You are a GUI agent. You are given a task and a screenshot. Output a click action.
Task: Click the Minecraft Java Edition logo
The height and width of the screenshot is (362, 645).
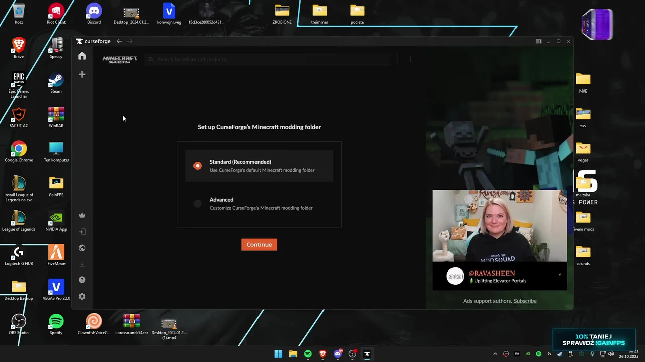coord(119,59)
